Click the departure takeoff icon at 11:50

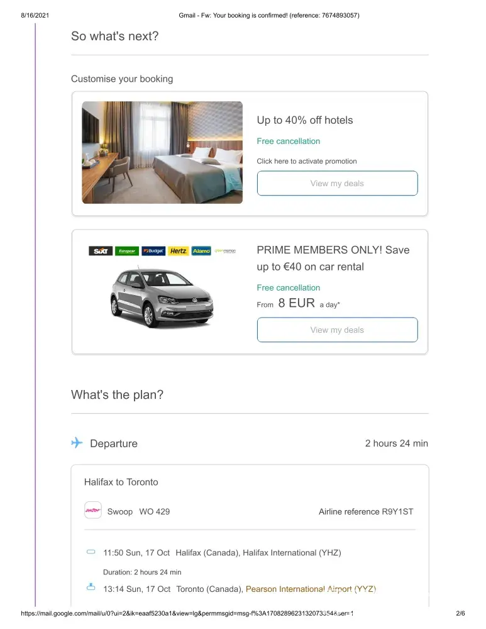click(x=91, y=552)
